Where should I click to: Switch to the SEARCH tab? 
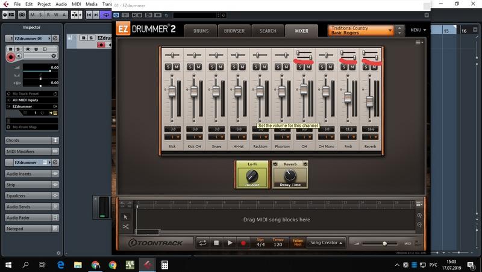tap(268, 31)
